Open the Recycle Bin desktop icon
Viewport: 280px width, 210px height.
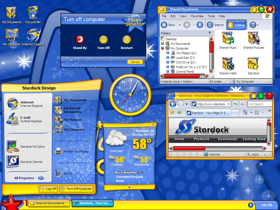[x=33, y=15]
